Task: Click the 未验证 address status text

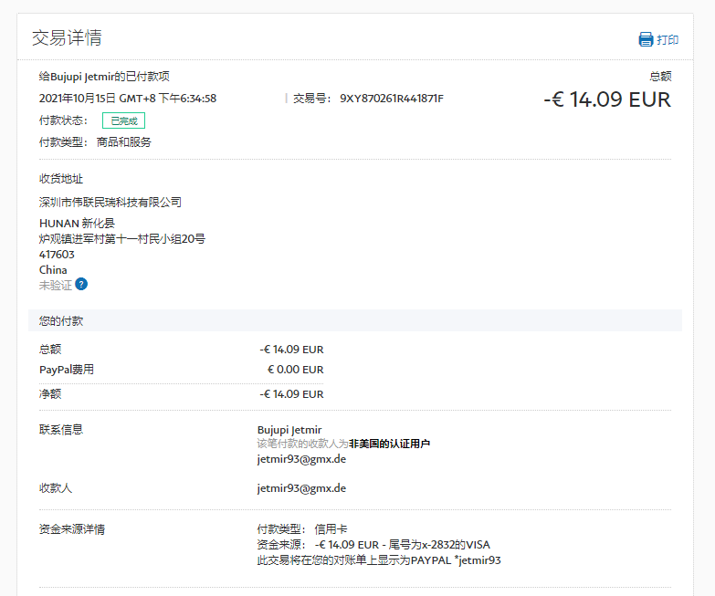Action: click(55, 285)
